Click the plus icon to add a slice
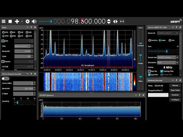The height and width of the screenshot is (137, 183). (17, 21)
